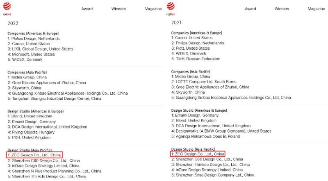Open the Winners menu on the 2022 page

pyautogui.click(x=118, y=9)
